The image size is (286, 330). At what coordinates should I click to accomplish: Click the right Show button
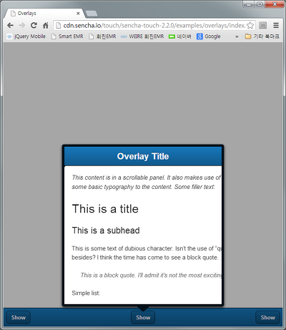tap(267, 318)
